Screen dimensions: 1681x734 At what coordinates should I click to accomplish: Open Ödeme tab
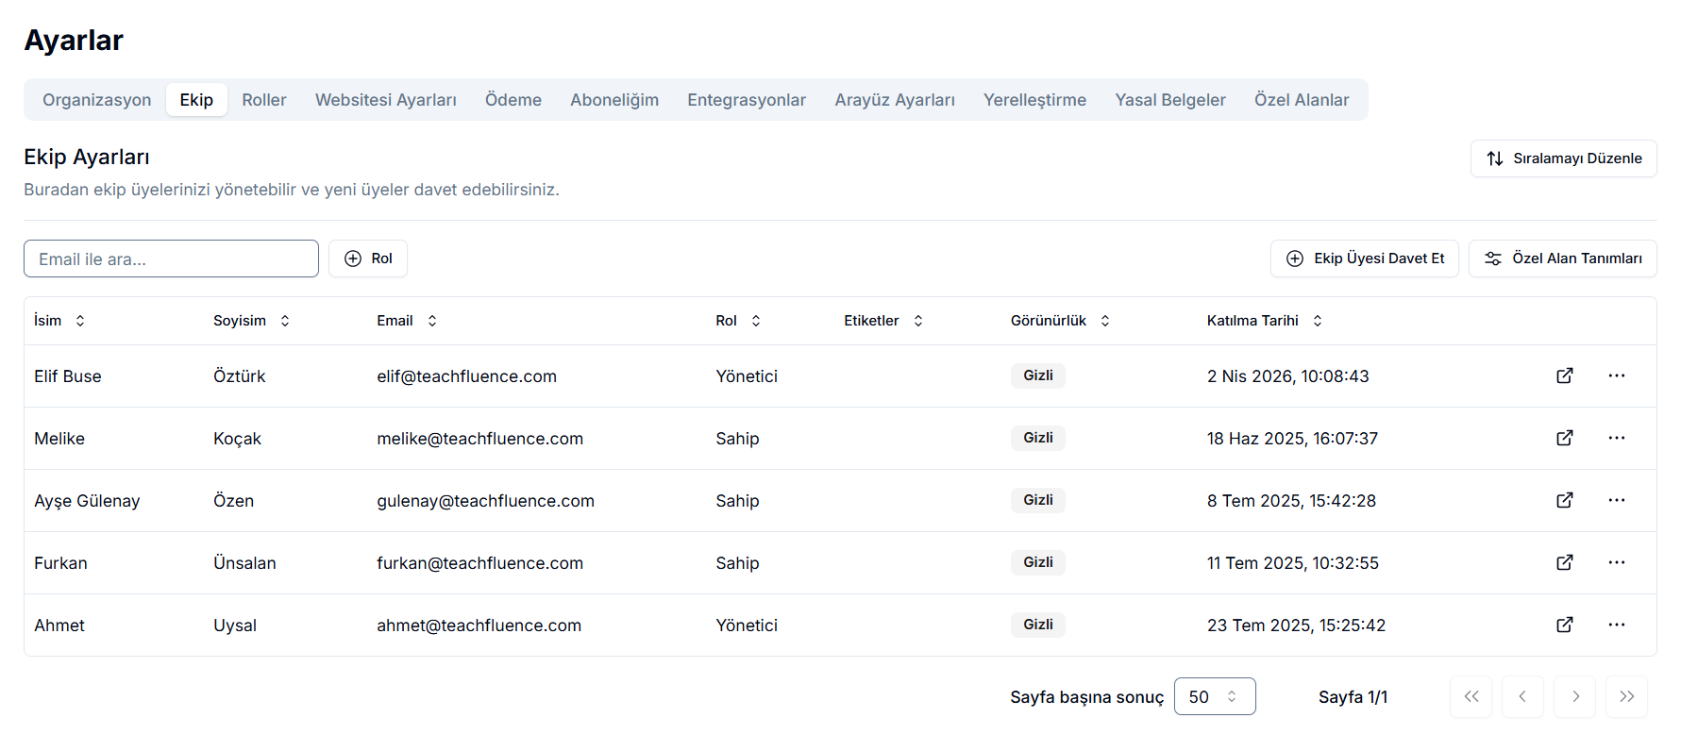pos(513,100)
